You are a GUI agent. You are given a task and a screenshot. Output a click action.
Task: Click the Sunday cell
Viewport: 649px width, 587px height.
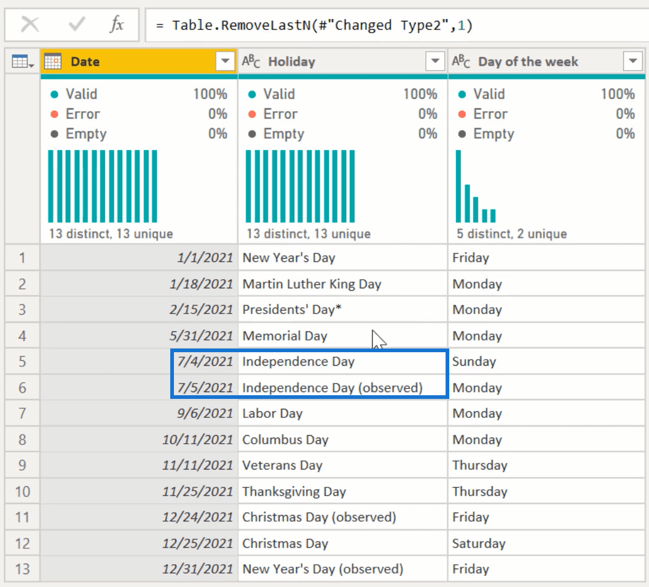(546, 361)
